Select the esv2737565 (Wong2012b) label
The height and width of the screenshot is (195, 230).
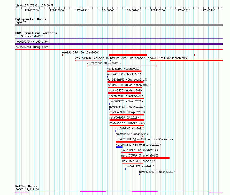tap(92, 58)
